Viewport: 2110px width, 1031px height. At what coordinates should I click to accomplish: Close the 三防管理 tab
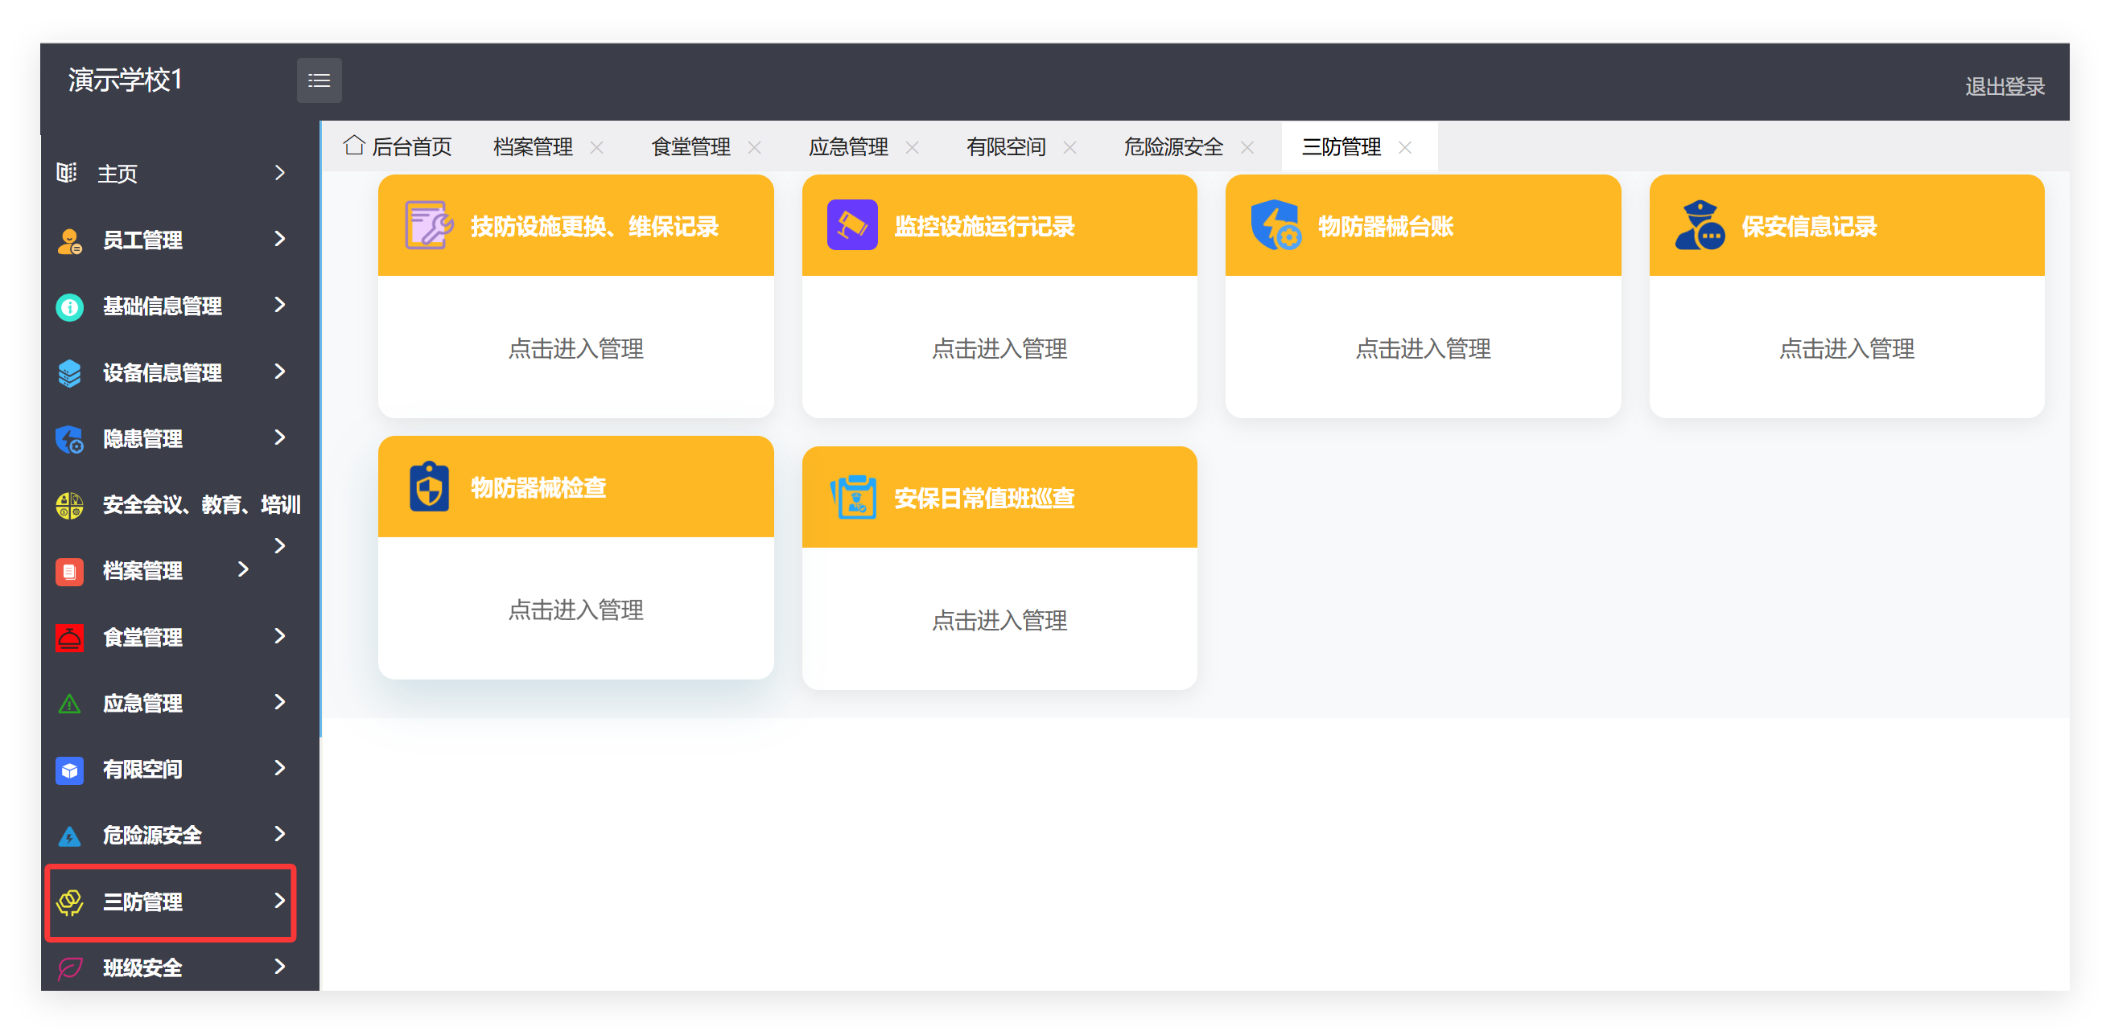1405,148
